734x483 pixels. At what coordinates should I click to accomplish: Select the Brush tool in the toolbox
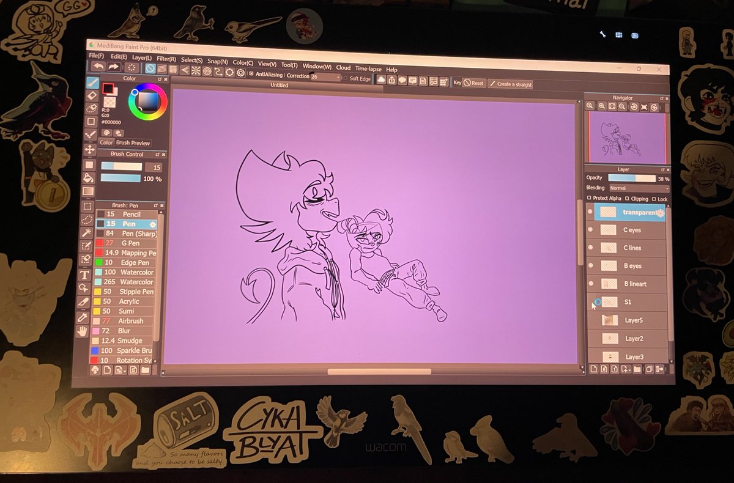(92, 82)
